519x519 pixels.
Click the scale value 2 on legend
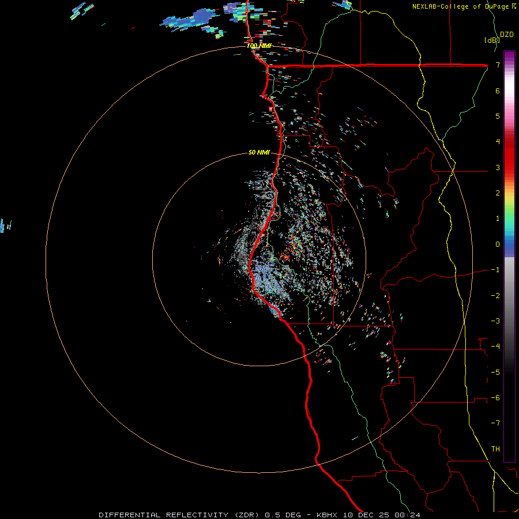(498, 193)
